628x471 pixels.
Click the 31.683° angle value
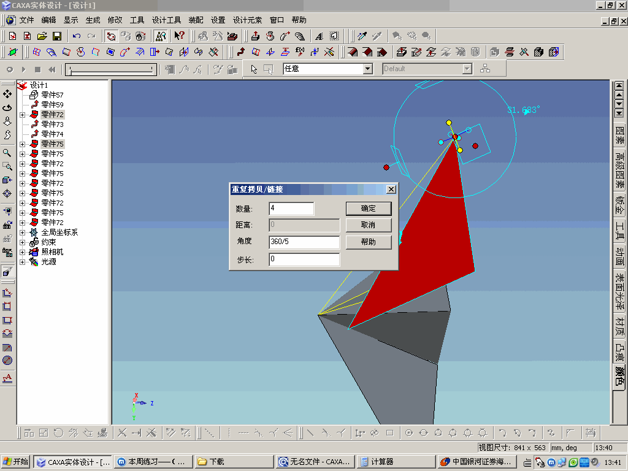click(x=524, y=109)
